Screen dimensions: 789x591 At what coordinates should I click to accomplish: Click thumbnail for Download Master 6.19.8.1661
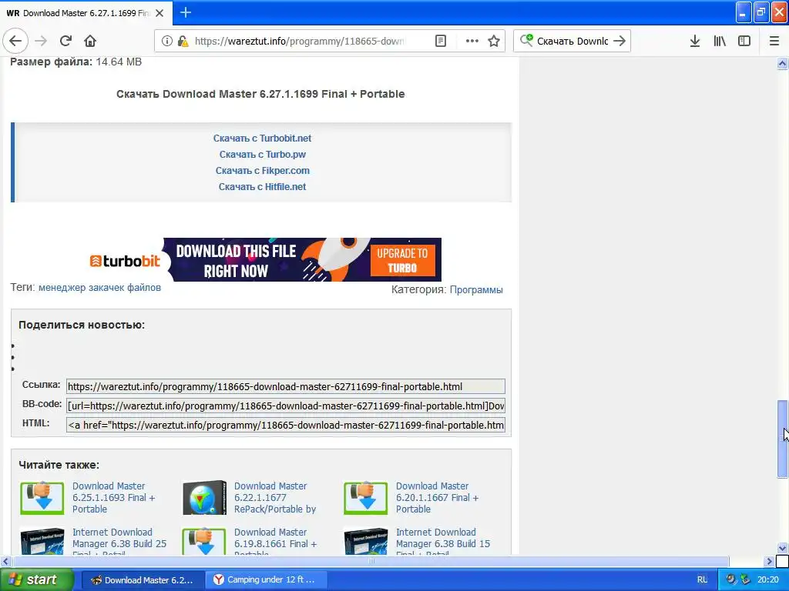pos(203,541)
